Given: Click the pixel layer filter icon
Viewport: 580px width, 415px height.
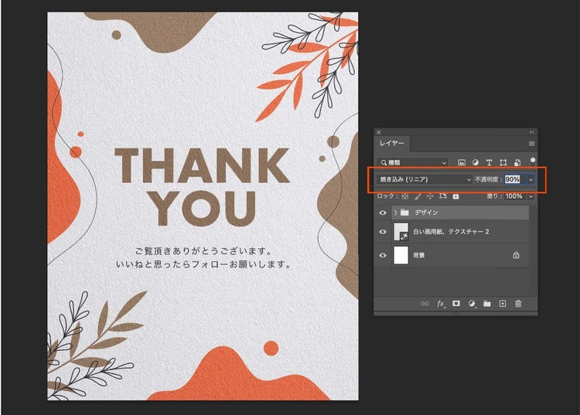Looking at the screenshot, I should (462, 163).
